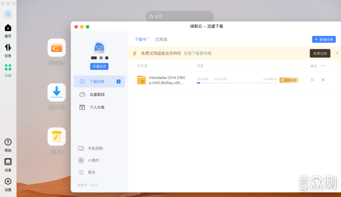Click the 下载列表 download circle icon
Image resolution: width=341 pixels, height=197 pixels.
[82, 82]
